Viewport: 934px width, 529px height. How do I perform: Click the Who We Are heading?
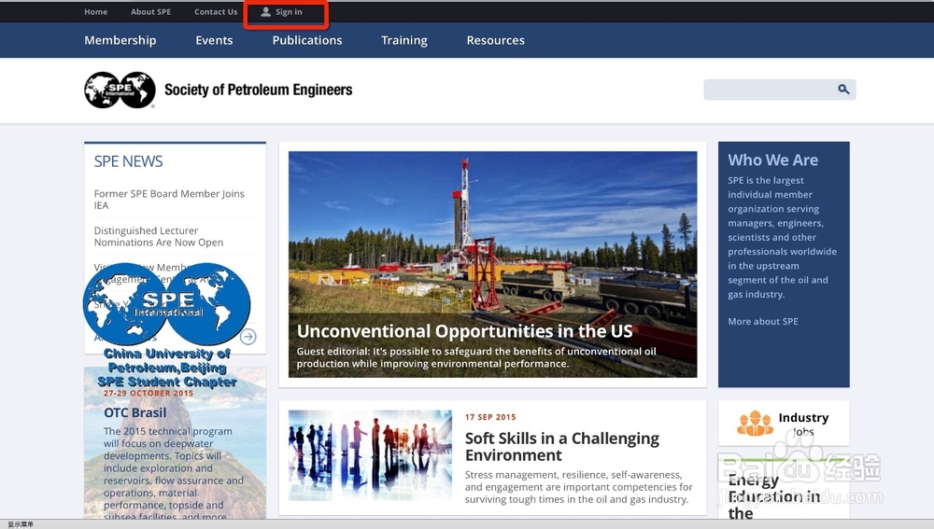coord(772,160)
